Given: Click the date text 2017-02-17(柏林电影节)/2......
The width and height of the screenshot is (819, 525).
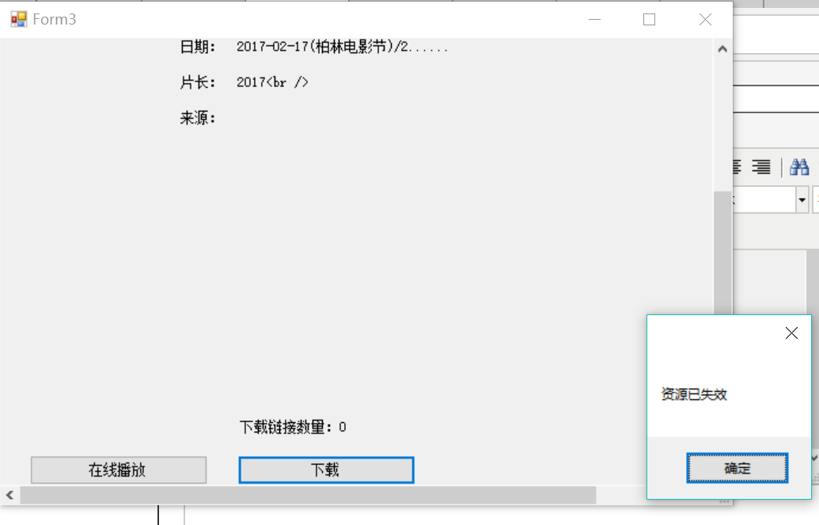Looking at the screenshot, I should click(342, 47).
